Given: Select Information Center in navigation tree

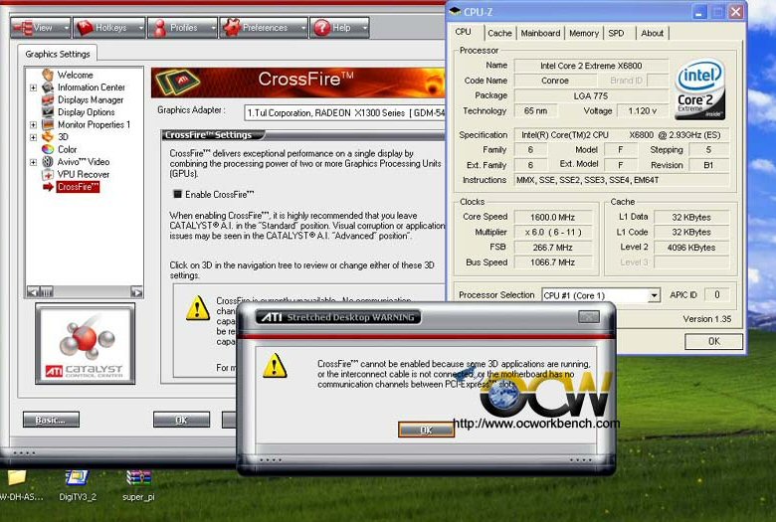Looking at the screenshot, I should (x=92, y=87).
